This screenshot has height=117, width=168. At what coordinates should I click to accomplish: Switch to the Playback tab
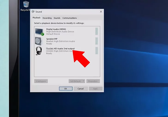pyautogui.click(x=37, y=18)
